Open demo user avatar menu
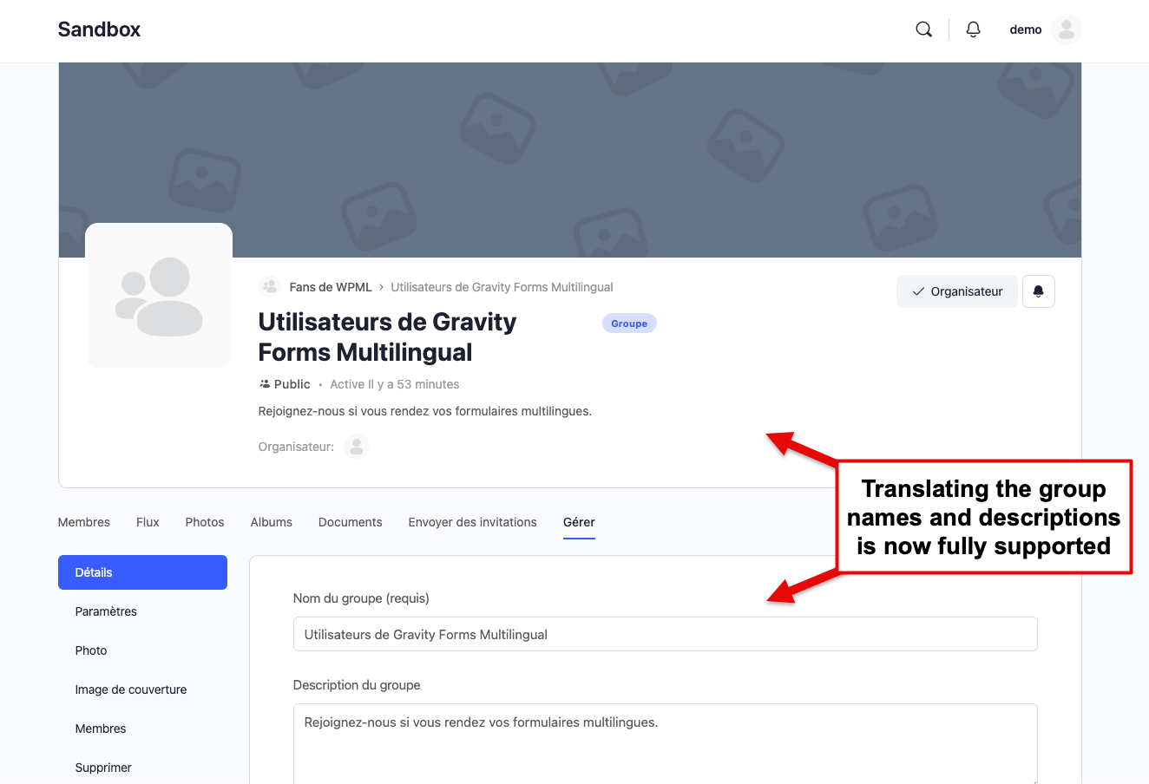This screenshot has width=1149, height=784. pyautogui.click(x=1067, y=29)
